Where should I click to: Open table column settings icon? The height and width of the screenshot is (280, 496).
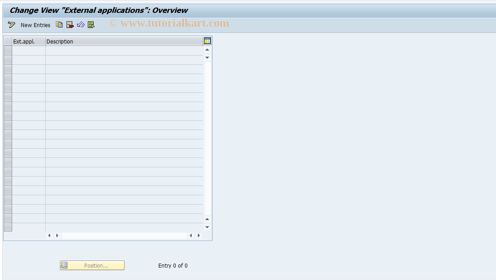click(207, 41)
